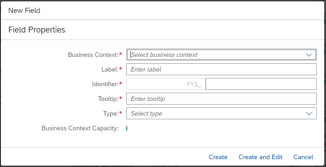Click the Field Properties heading
326x167 pixels.
(37, 30)
